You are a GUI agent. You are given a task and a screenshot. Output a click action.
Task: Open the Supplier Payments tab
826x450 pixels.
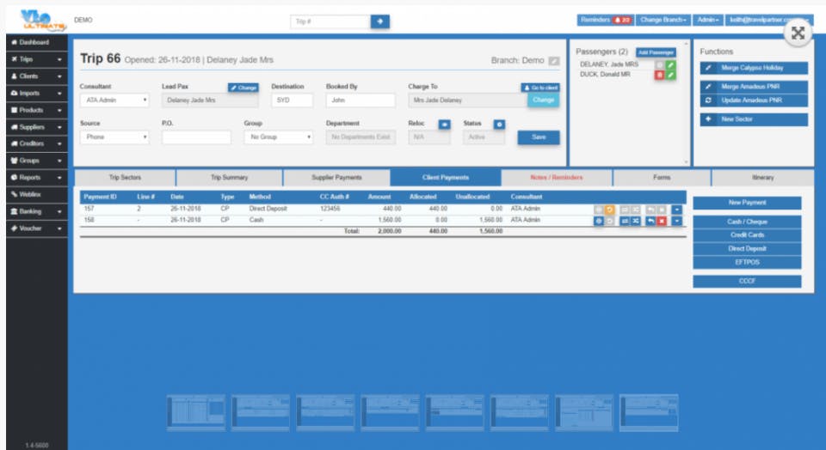click(x=336, y=178)
